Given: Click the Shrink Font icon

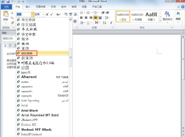Looking at the screenshot, I should (51, 14).
